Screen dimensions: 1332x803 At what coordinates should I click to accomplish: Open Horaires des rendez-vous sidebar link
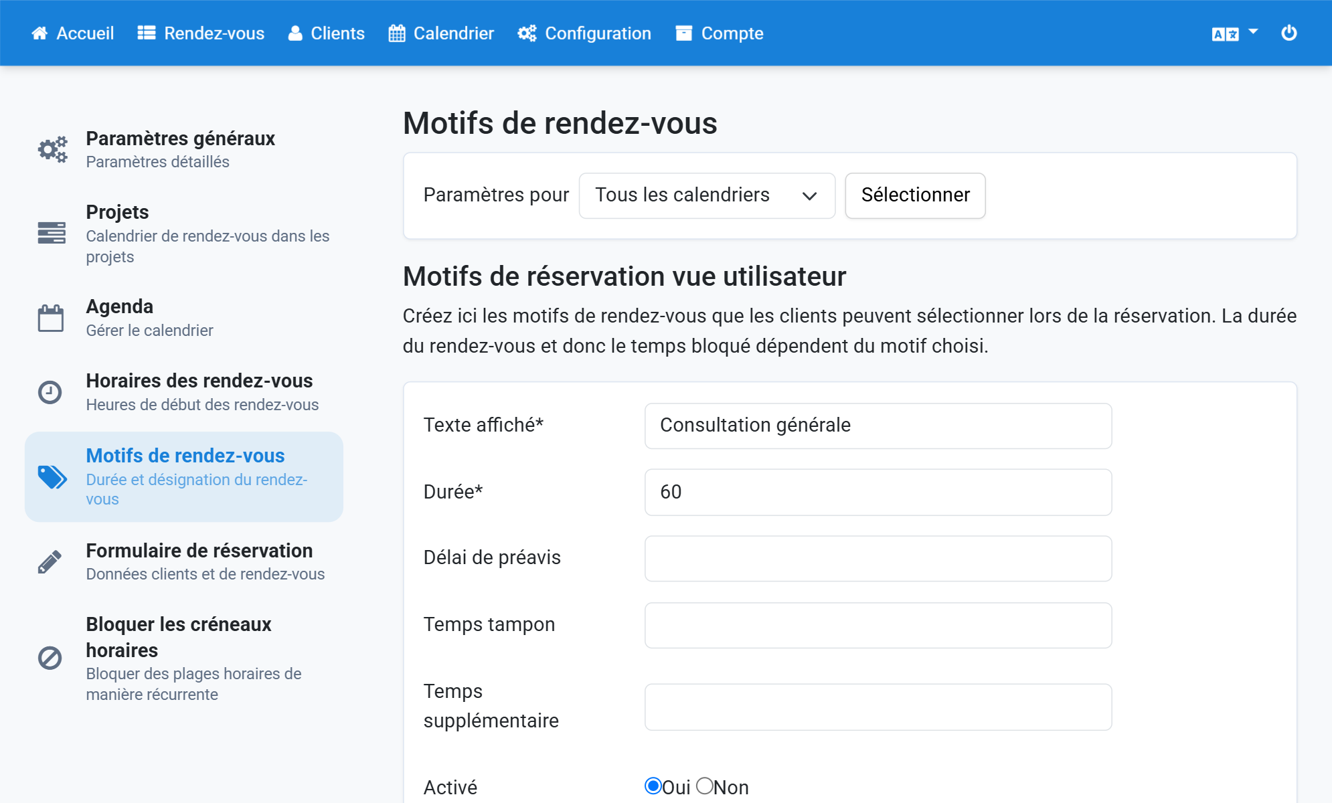[184, 392]
